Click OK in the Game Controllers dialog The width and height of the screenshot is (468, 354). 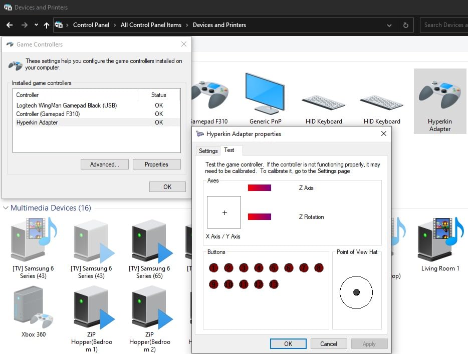pos(167,186)
